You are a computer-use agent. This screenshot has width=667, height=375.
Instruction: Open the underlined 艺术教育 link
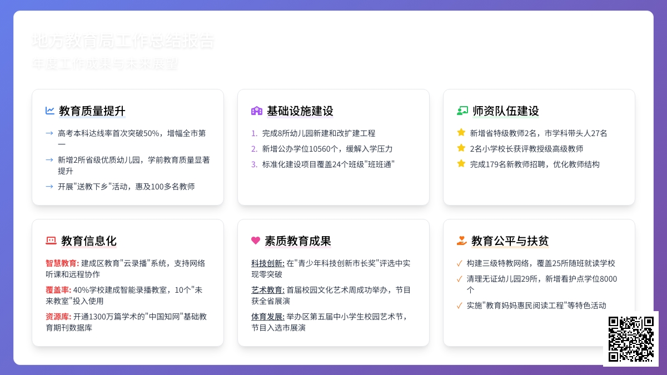pyautogui.click(x=267, y=290)
